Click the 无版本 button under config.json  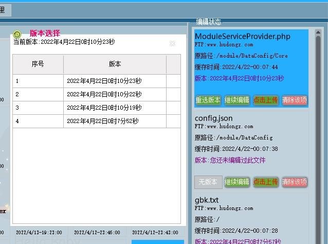pos(208,182)
